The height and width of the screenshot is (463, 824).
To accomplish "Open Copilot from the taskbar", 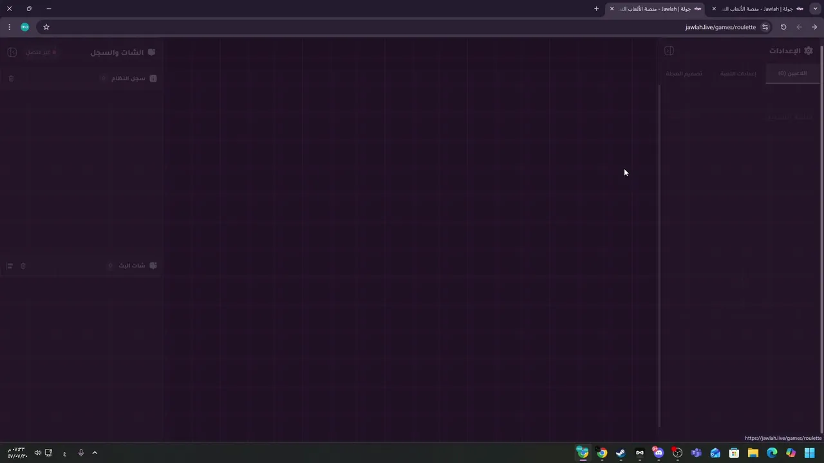I will tap(791, 453).
